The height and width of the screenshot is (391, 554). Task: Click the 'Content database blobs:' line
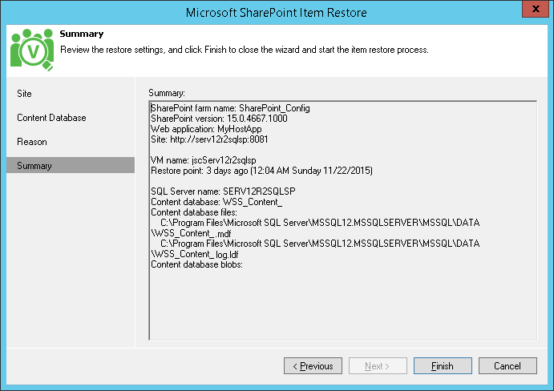[196, 264]
